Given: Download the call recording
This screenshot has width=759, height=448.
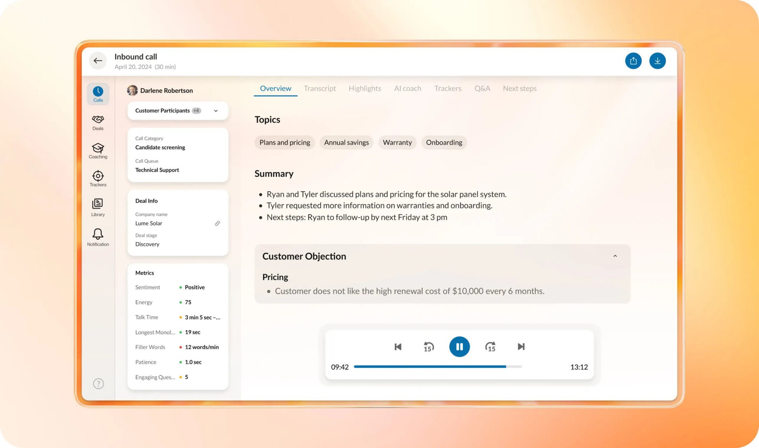Looking at the screenshot, I should point(658,60).
